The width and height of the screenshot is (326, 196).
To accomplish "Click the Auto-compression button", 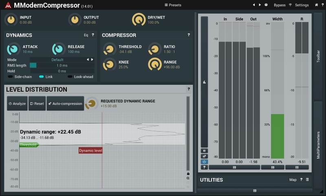I will (x=65, y=104).
